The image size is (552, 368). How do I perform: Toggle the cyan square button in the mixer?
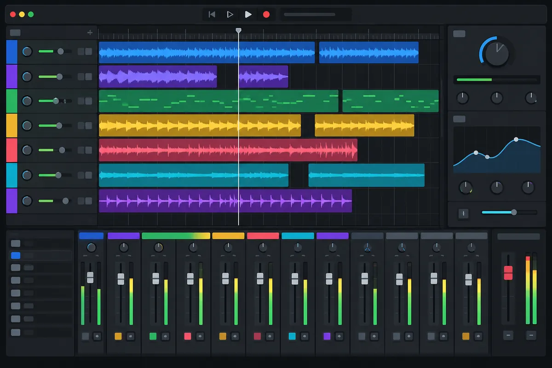(x=292, y=336)
